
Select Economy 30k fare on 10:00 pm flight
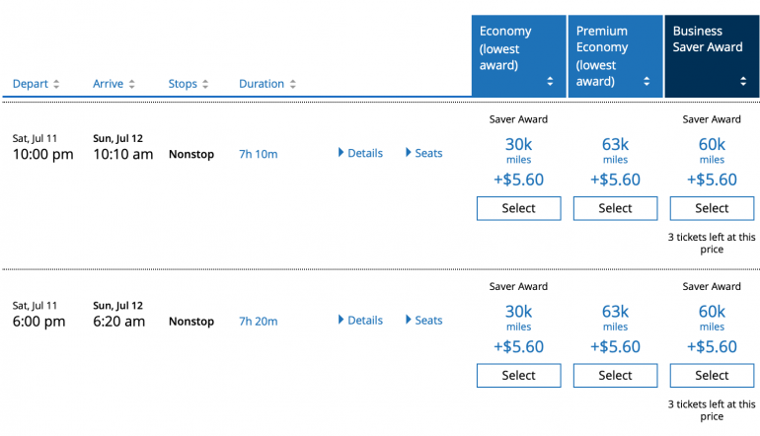(518, 208)
